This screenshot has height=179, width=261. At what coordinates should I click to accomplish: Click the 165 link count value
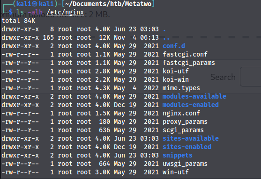coord(48,38)
